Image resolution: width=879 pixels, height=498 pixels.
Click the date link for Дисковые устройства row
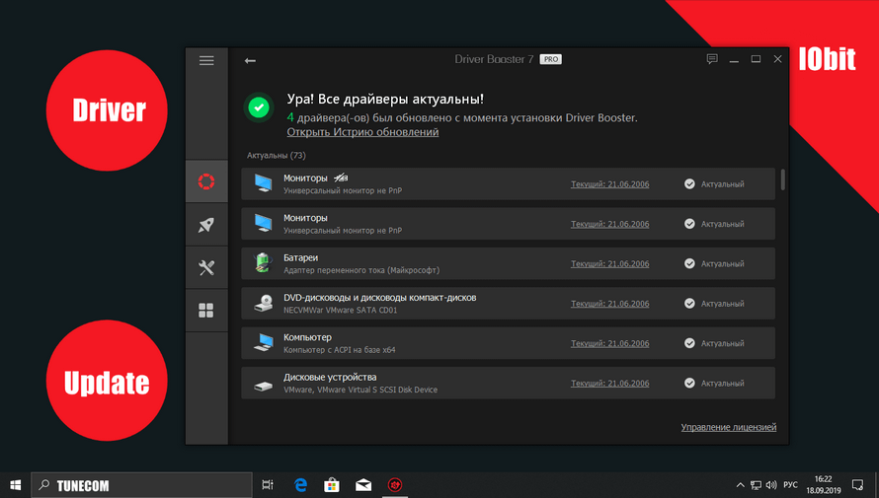(610, 384)
